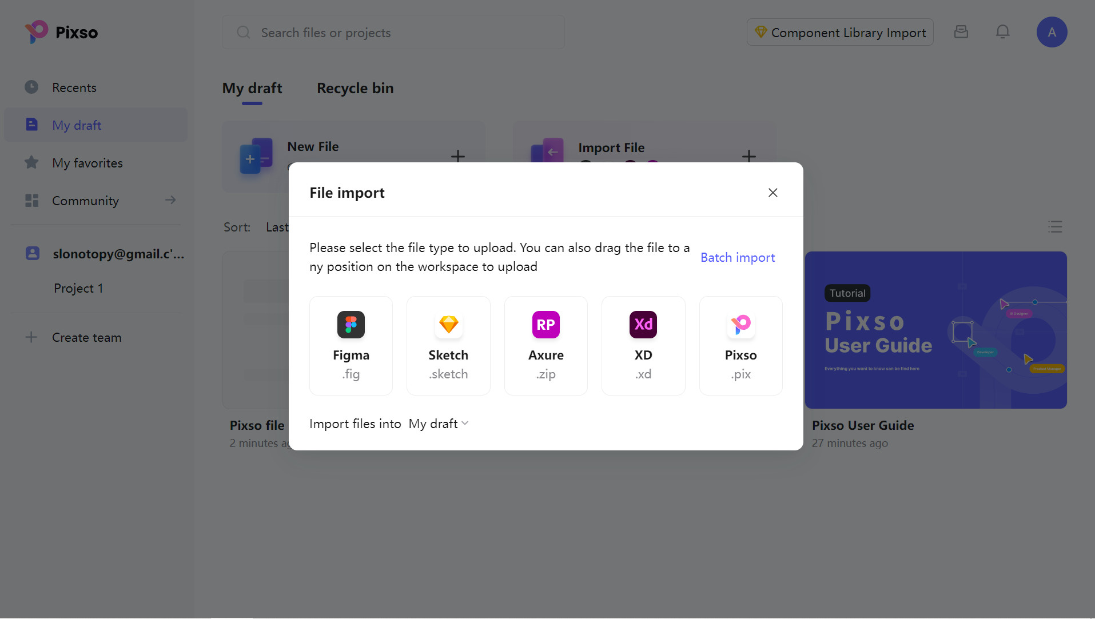Image resolution: width=1095 pixels, height=619 pixels.
Task: Click the Import File plus icon
Action: pyautogui.click(x=748, y=156)
